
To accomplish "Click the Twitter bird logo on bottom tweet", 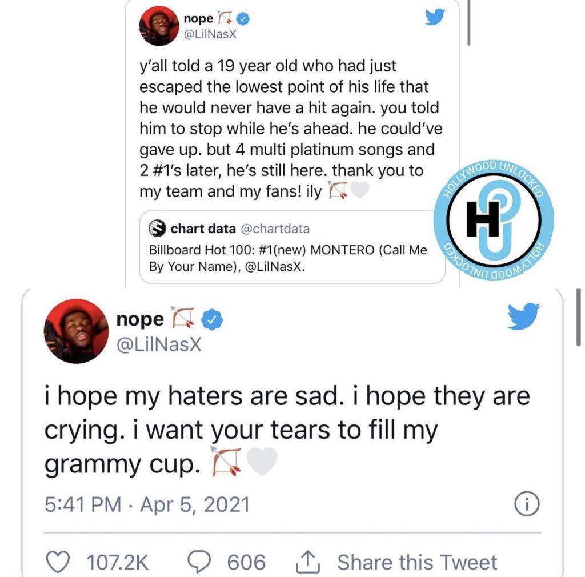I will 524,318.
